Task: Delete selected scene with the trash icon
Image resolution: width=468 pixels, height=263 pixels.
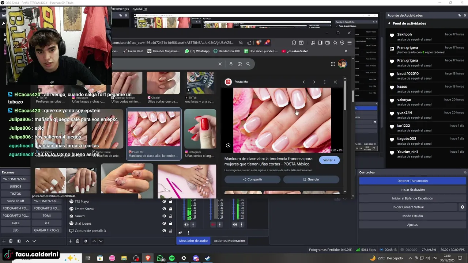Action: click(11, 241)
